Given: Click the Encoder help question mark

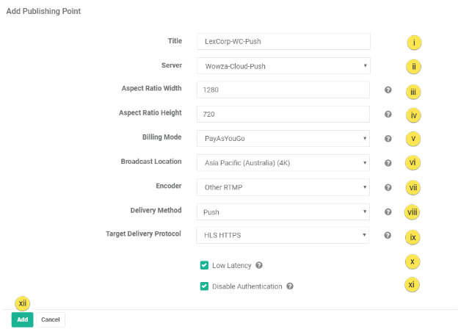Looking at the screenshot, I should [x=388, y=187].
